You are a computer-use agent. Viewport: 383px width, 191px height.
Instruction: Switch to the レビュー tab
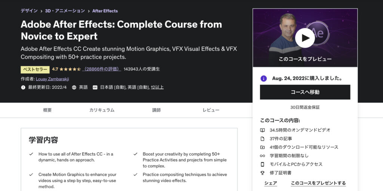pos(211,110)
